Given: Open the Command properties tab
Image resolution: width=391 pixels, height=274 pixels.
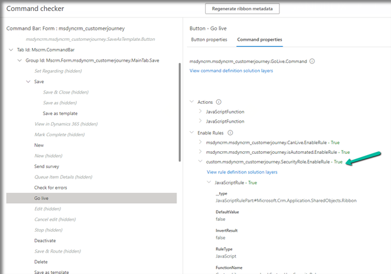Looking at the screenshot, I should pos(259,40).
